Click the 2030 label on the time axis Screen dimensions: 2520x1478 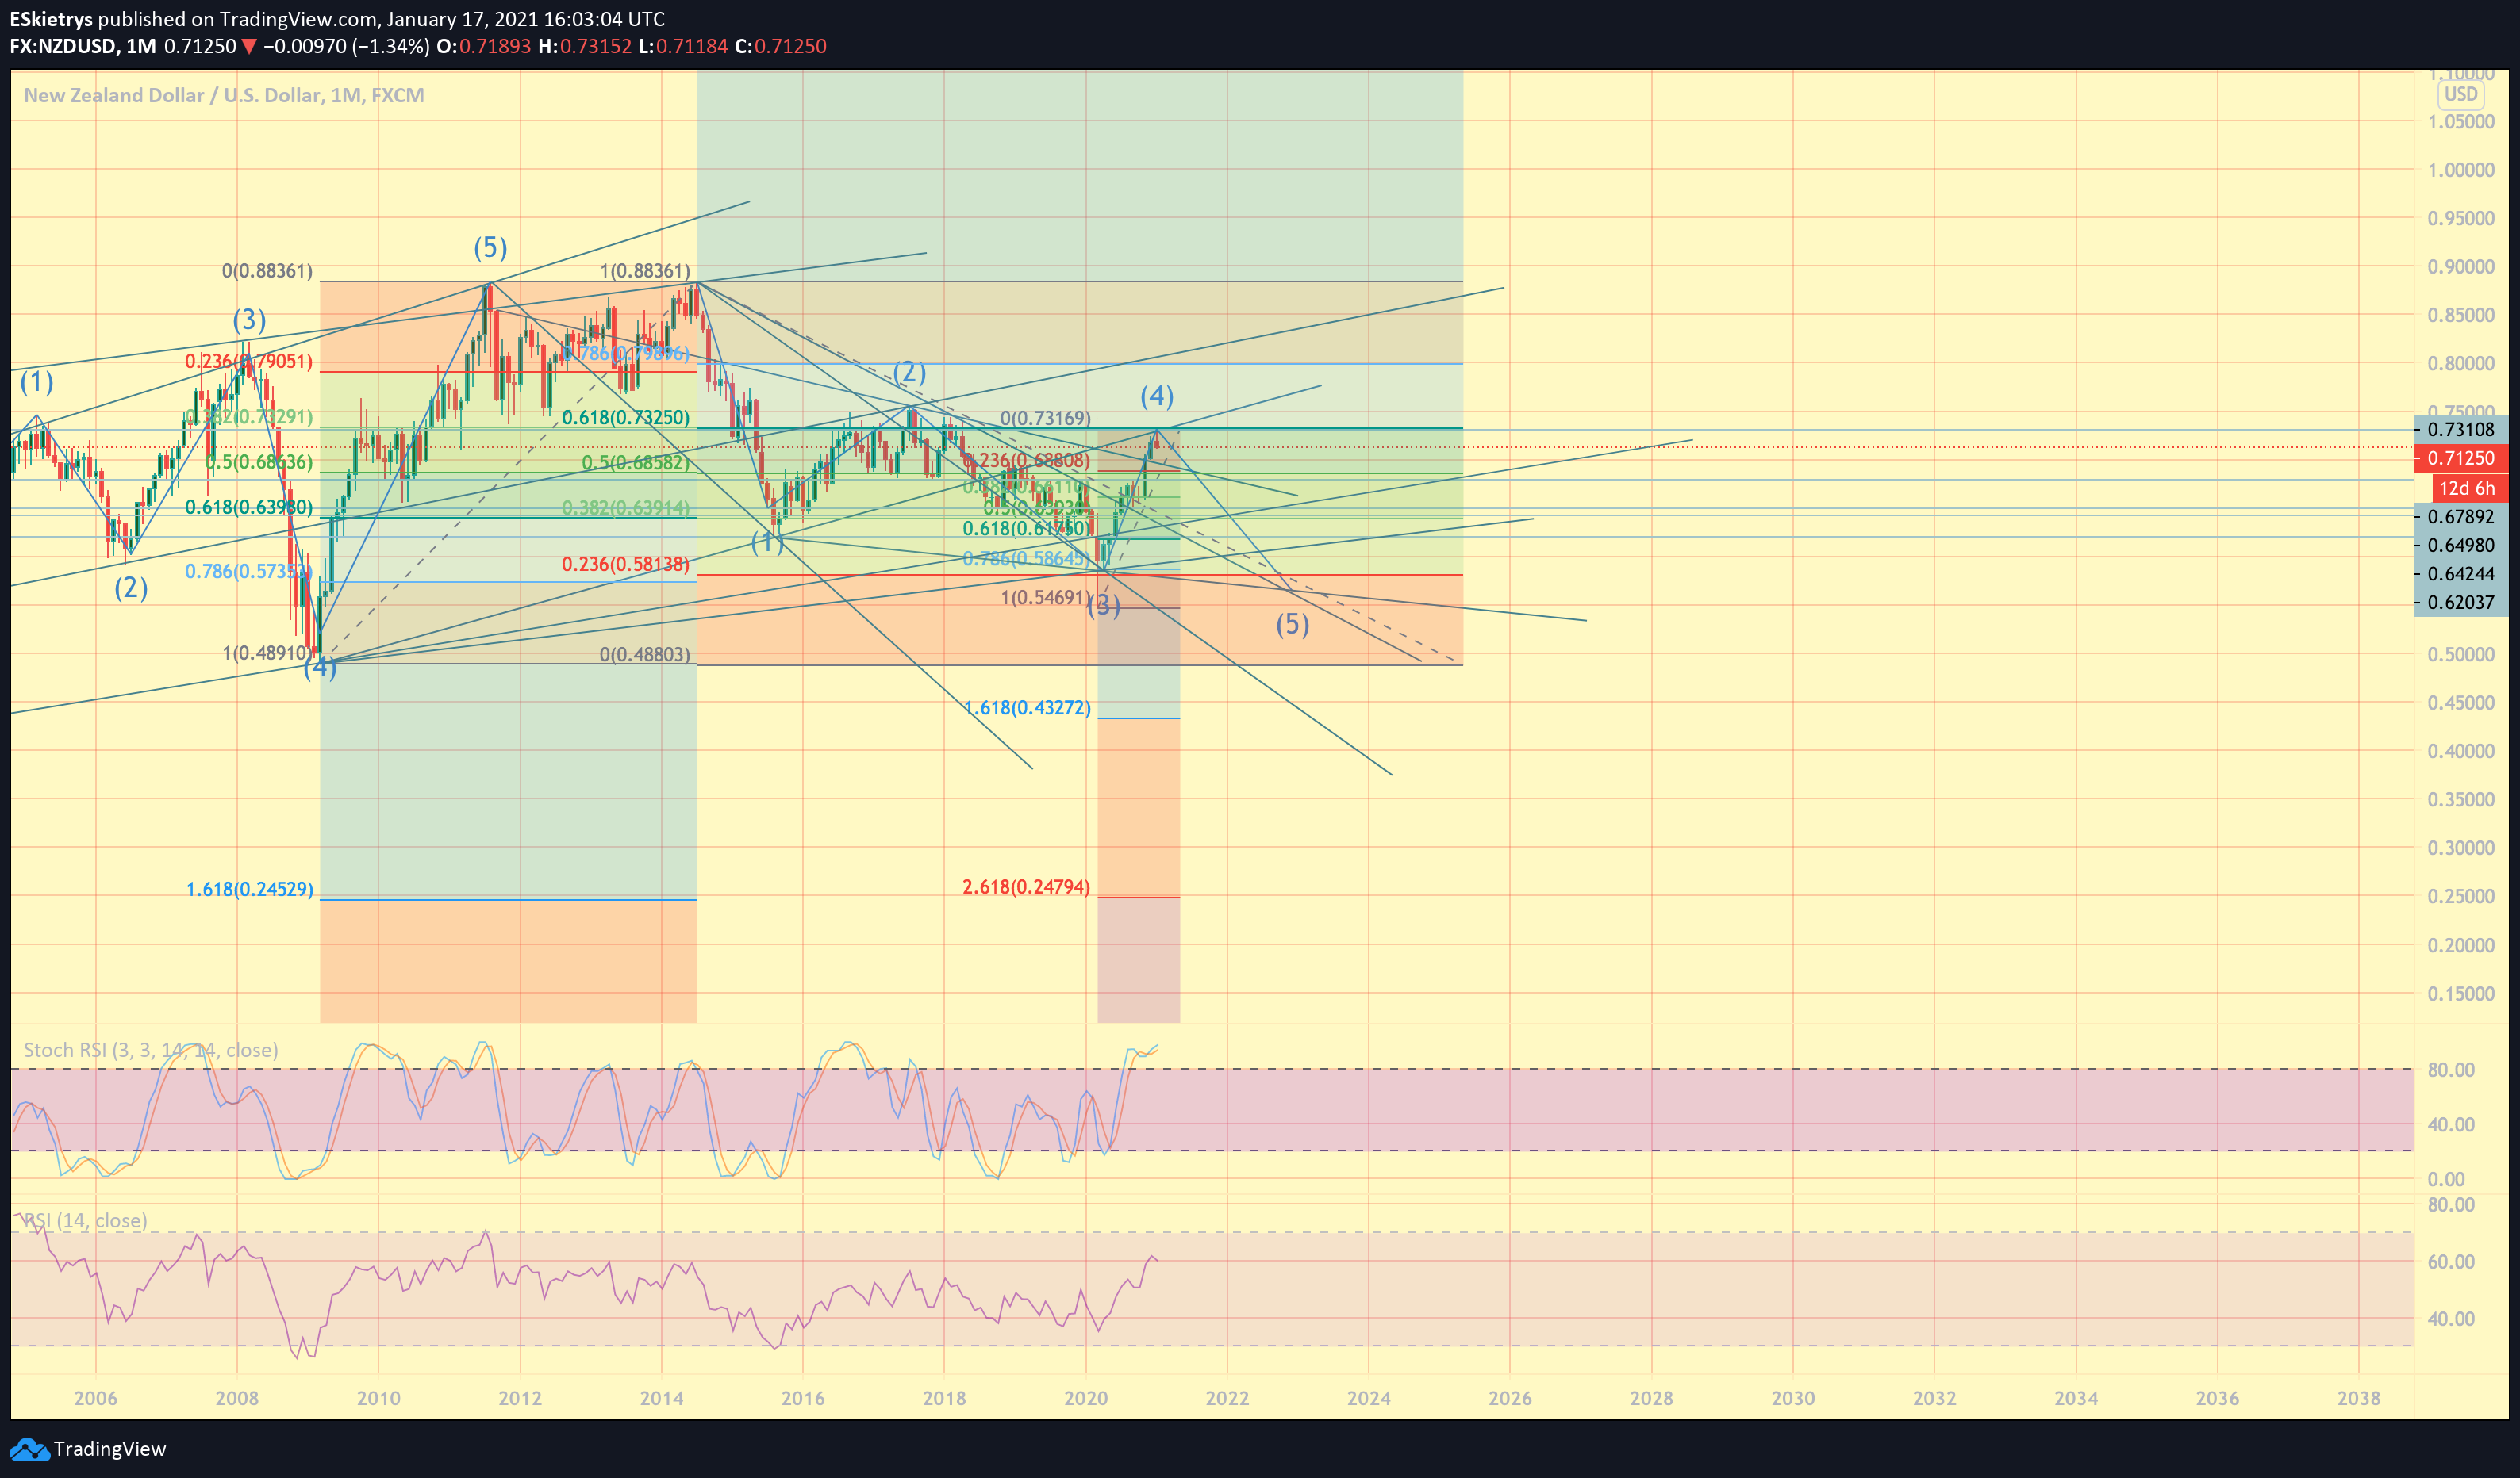point(1793,1398)
